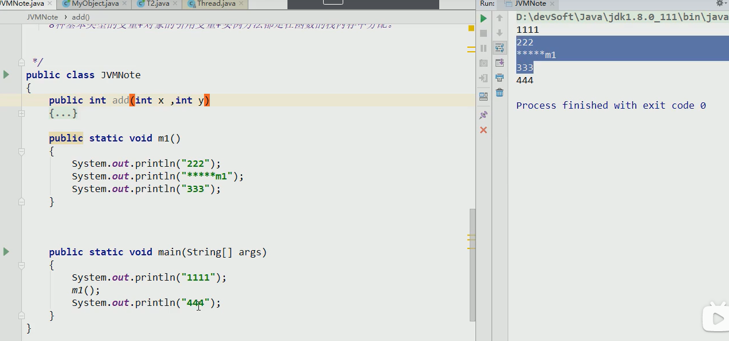Click the editor vertical scrollbar thumb
The height and width of the screenshot is (341, 729).
point(473,265)
